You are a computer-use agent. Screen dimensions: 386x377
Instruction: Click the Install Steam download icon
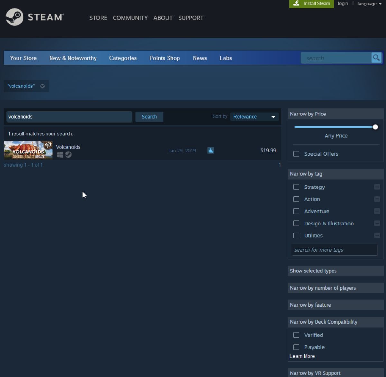pos(297,3)
